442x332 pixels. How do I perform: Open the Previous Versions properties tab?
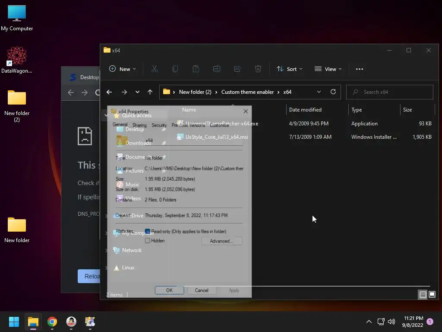pos(188,125)
